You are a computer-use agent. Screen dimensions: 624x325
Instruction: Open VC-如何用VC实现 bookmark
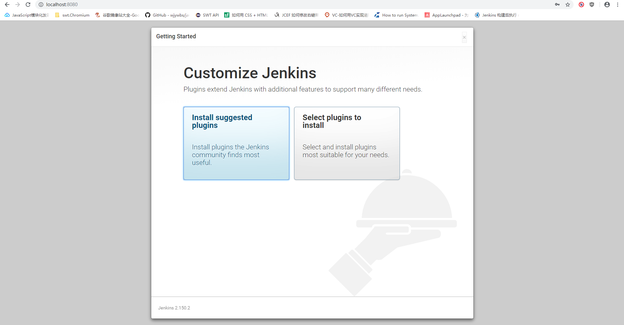pos(346,15)
